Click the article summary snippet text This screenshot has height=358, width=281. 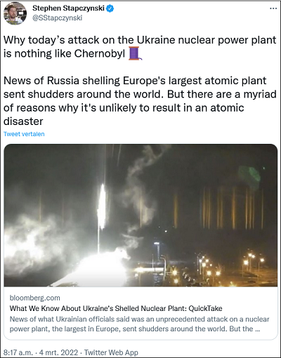point(140,324)
